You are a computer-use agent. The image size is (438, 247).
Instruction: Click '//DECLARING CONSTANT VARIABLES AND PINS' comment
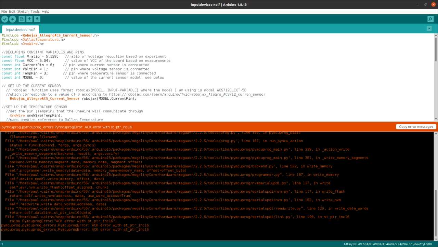pos(43,52)
